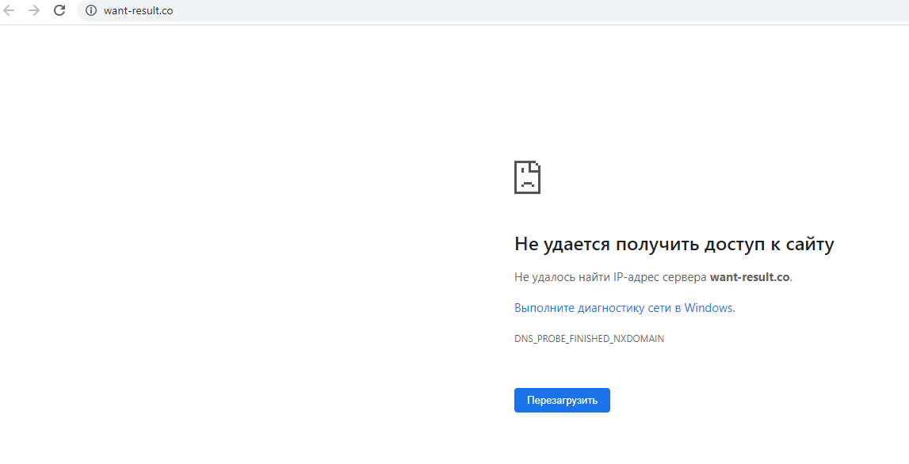Focus the address bar showing want-result.co

point(493,10)
